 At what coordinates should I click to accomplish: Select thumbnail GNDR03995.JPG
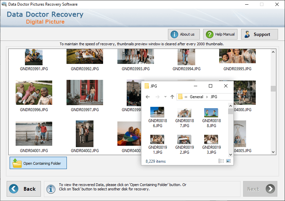237,56
